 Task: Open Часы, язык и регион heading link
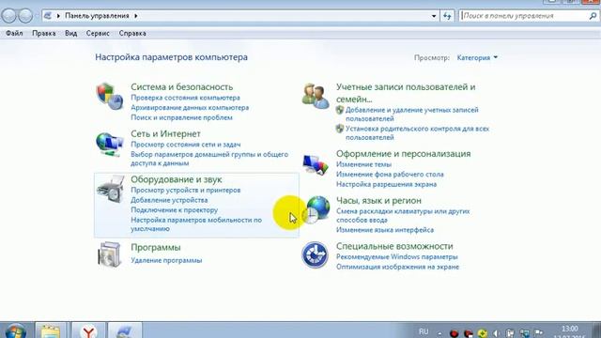tap(378, 200)
